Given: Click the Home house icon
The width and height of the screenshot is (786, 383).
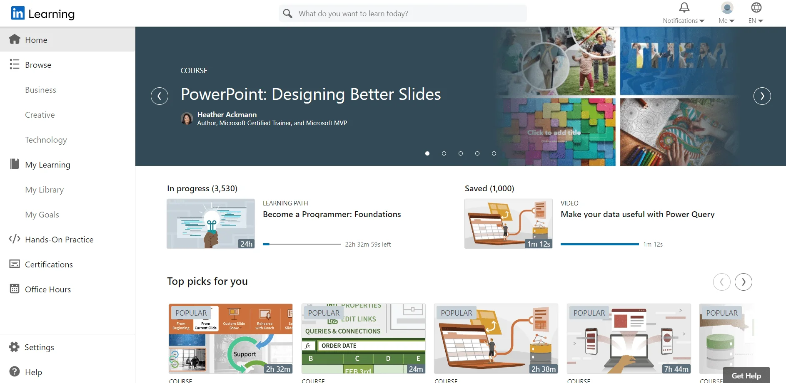Looking at the screenshot, I should pyautogui.click(x=15, y=39).
